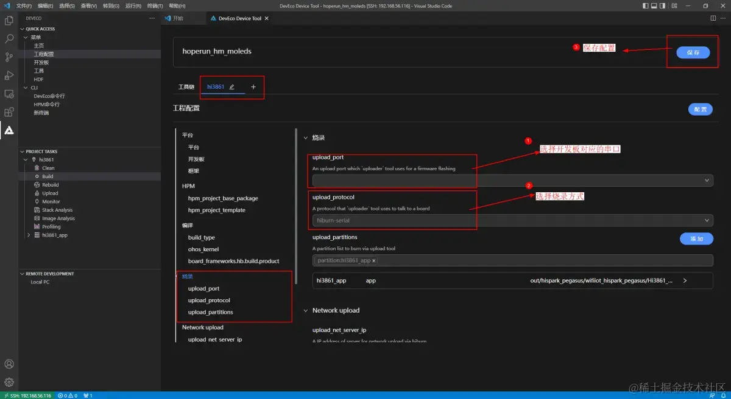731x399 pixels.
Task: Open the Manage gear icon
Action: click(x=9, y=383)
